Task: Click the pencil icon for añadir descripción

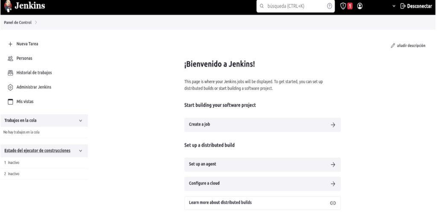Action: [x=393, y=46]
